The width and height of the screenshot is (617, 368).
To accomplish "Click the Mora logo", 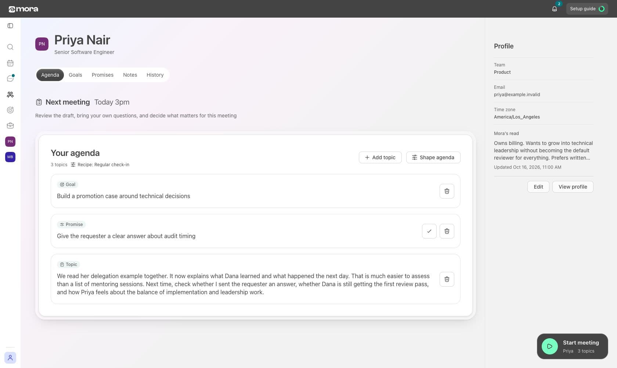I will (x=24, y=9).
